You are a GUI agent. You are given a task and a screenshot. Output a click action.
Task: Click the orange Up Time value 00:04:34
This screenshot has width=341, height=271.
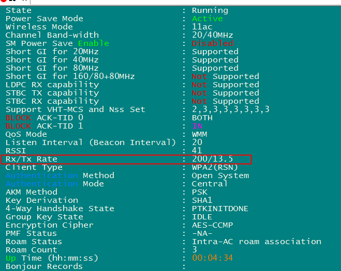pyautogui.click(x=212, y=258)
